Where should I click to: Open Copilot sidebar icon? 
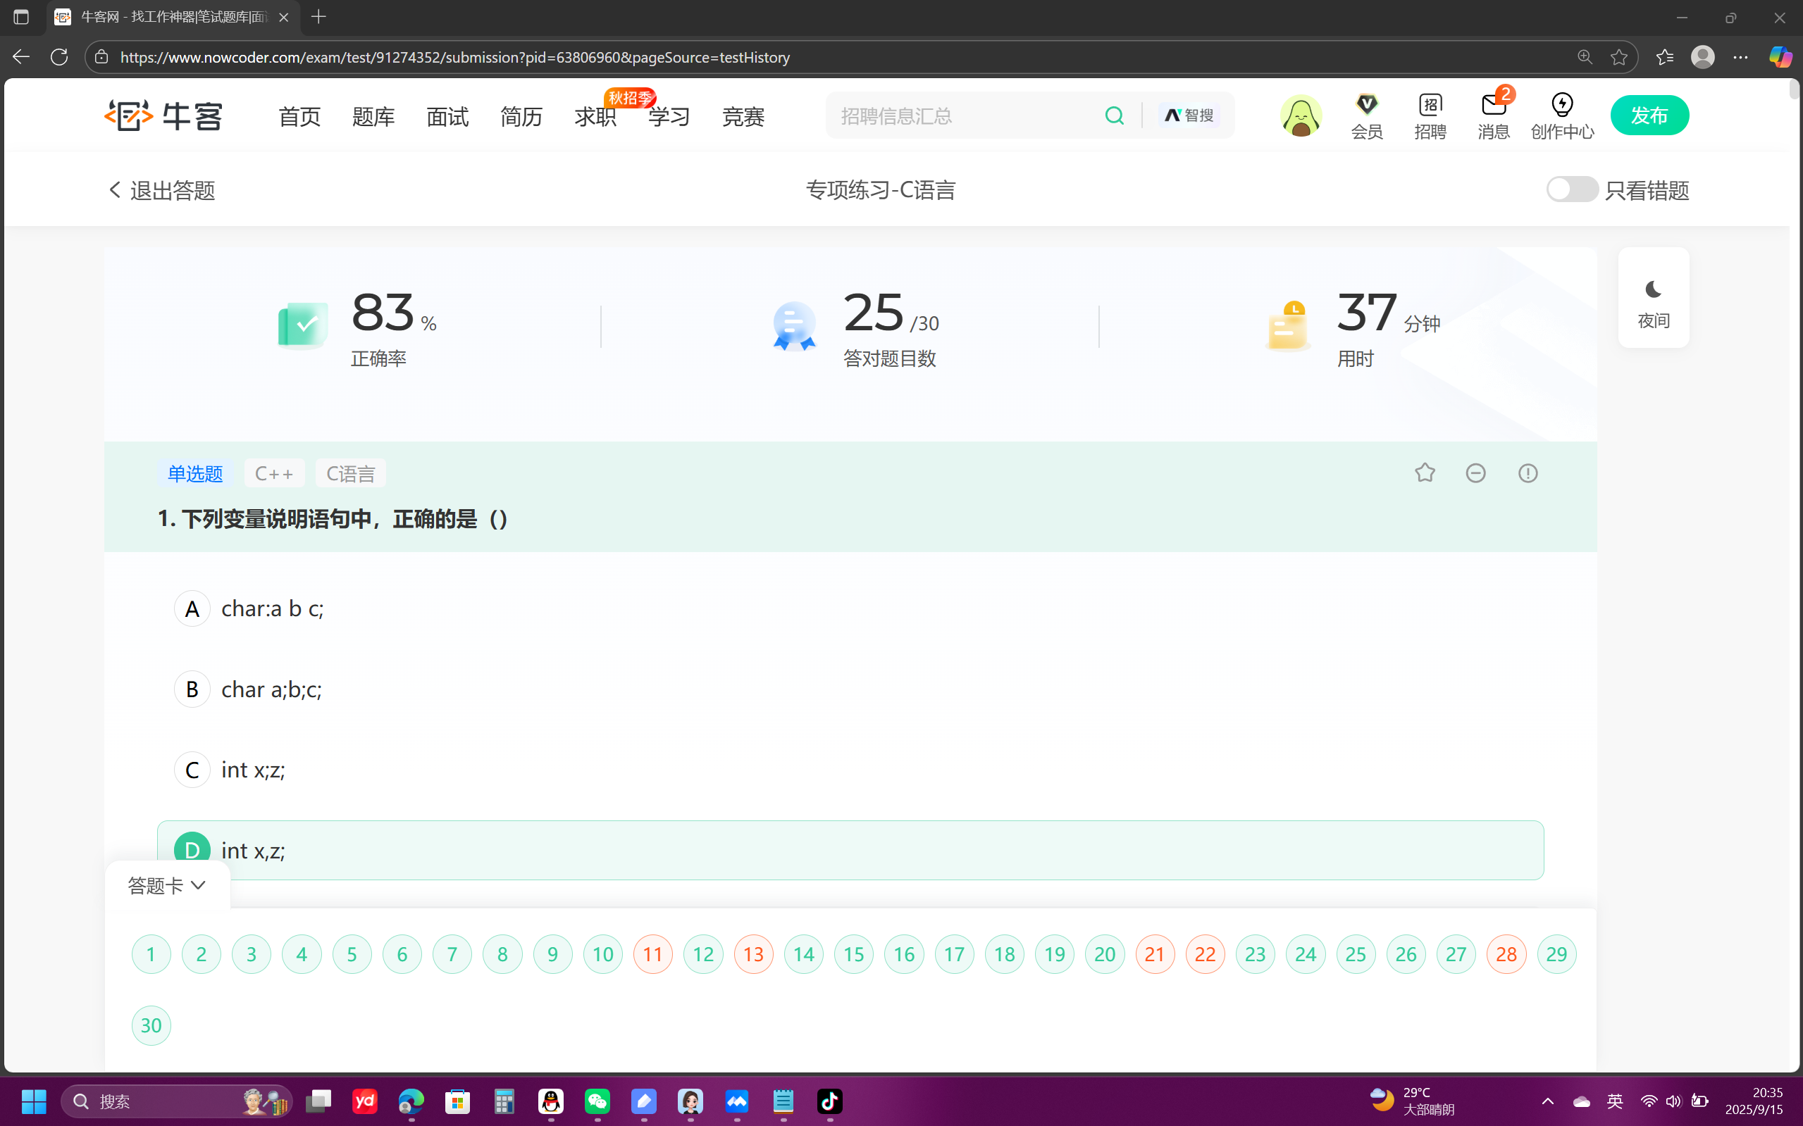click(1780, 56)
